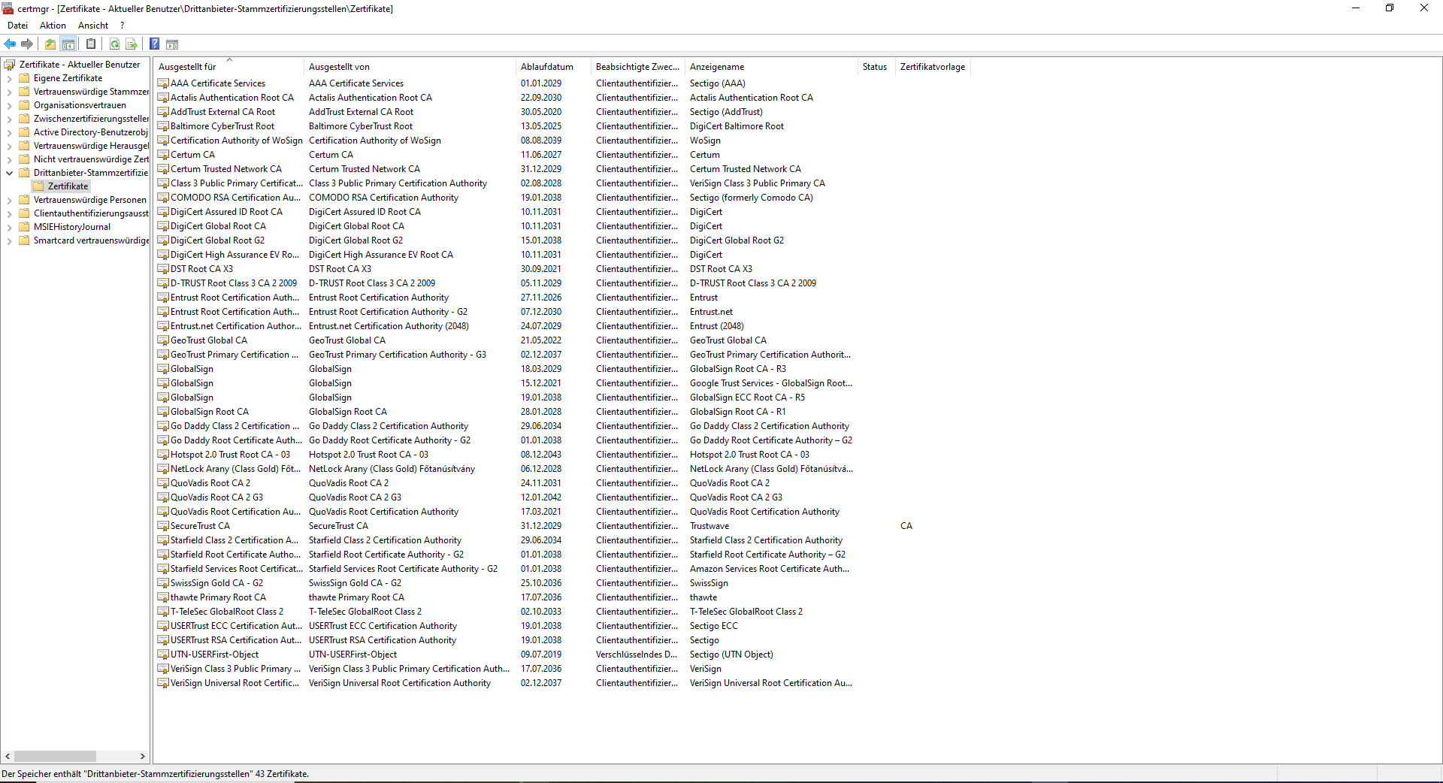The width and height of the screenshot is (1443, 783).
Task: Sort by the Beabsichtigte Zwecke column header
Action: point(638,67)
